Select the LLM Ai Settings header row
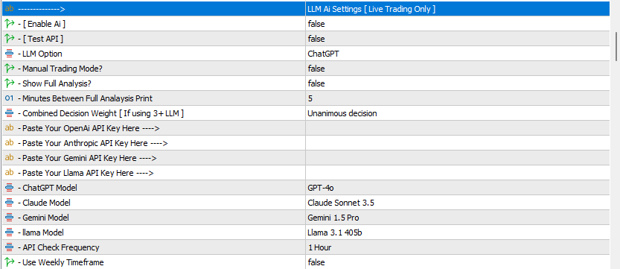This screenshot has width=620, height=269. tap(305, 9)
